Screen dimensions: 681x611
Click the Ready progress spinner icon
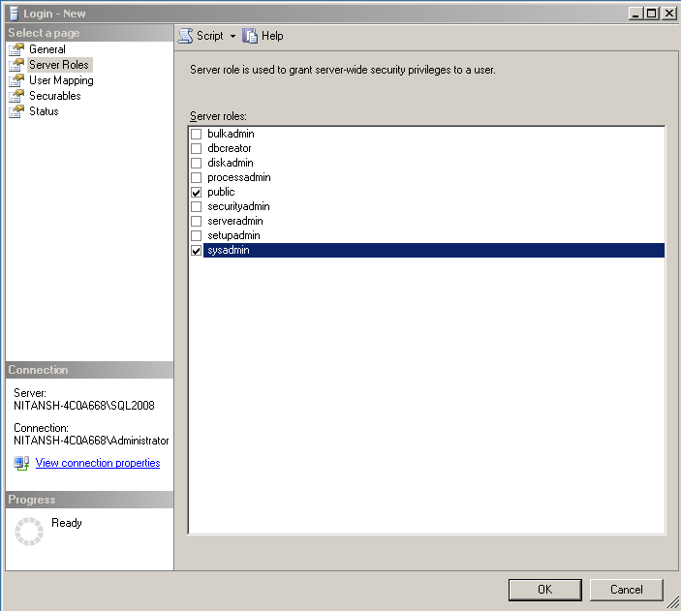click(29, 531)
